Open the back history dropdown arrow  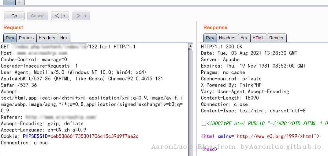point(65,16)
